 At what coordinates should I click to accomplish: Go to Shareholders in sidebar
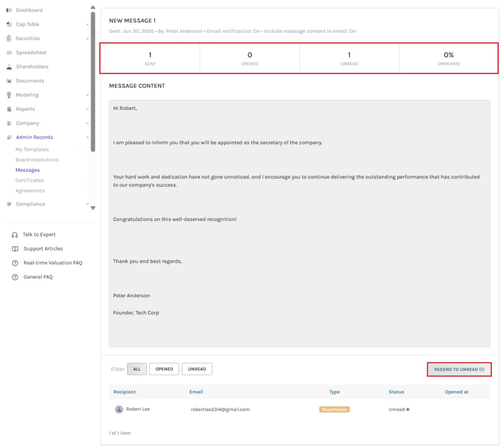[x=32, y=67]
